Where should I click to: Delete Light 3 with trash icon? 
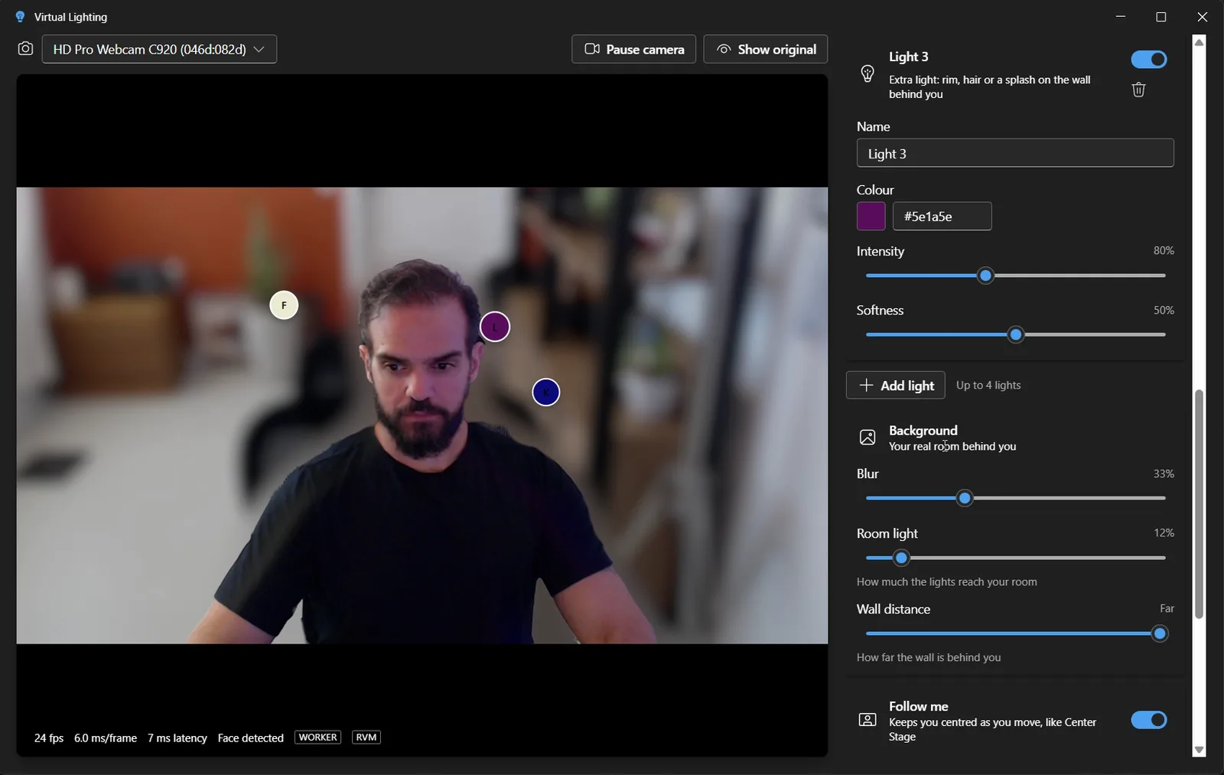pyautogui.click(x=1138, y=90)
